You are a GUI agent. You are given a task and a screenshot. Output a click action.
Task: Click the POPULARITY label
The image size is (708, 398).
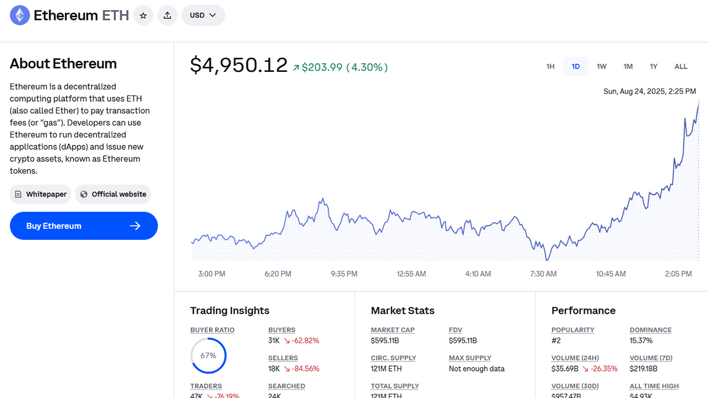573,330
